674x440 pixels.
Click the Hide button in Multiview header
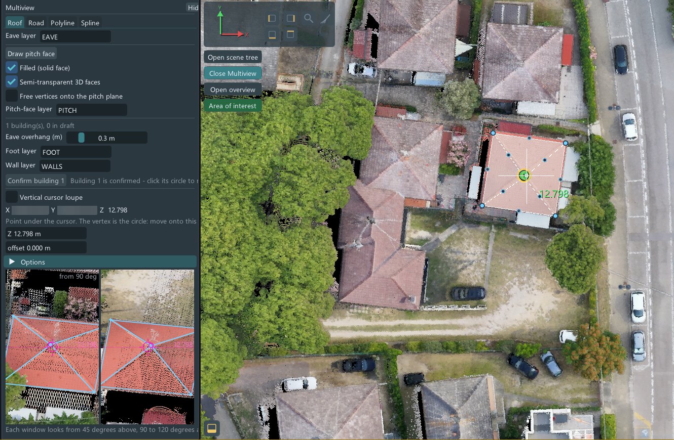point(193,8)
